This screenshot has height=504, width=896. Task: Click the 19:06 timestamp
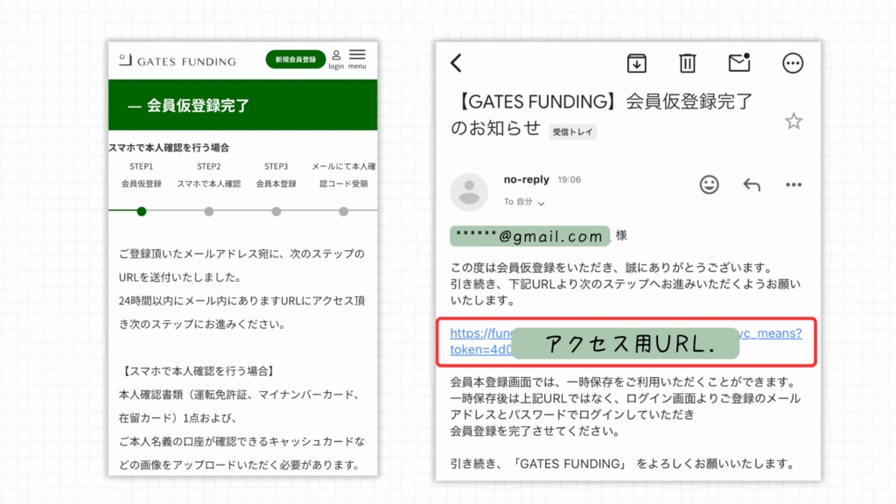click(569, 179)
